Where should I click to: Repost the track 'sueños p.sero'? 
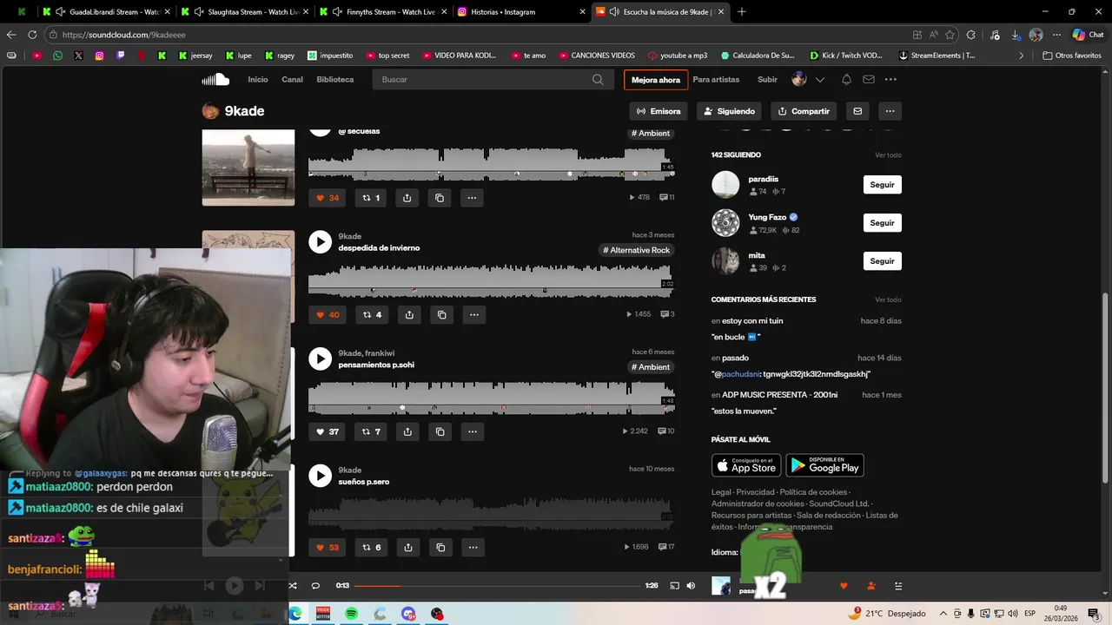pos(372,547)
